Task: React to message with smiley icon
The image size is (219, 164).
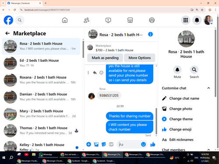Action: 101,73
